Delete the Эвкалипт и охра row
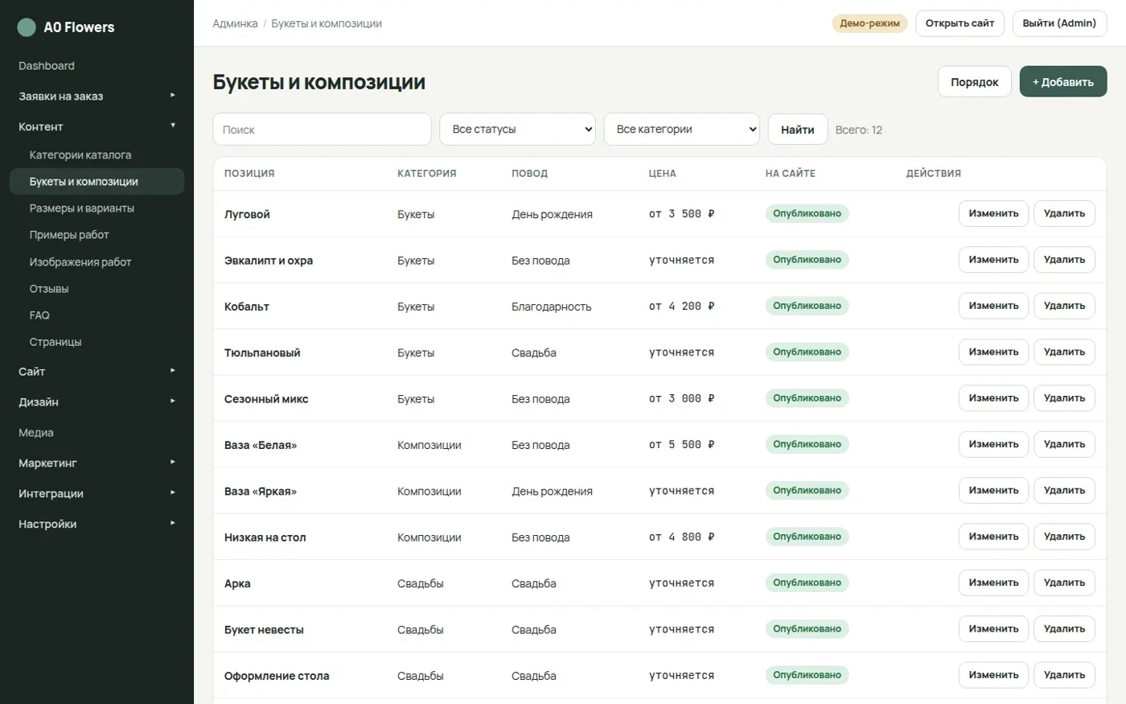Screen dimensions: 1126x704 point(1064,260)
